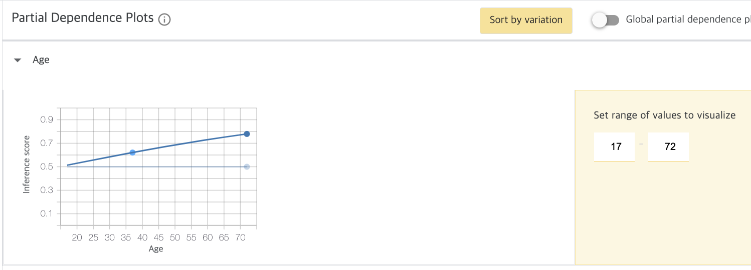This screenshot has width=751, height=270.
Task: Click the 0.9 y-axis tick label
Action: [47, 119]
